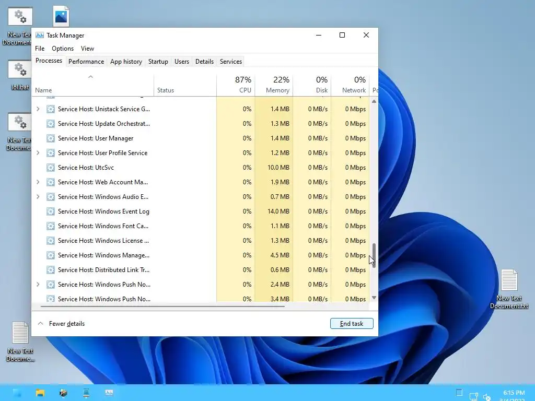Click the box package icon on taskbar

(x=63, y=393)
